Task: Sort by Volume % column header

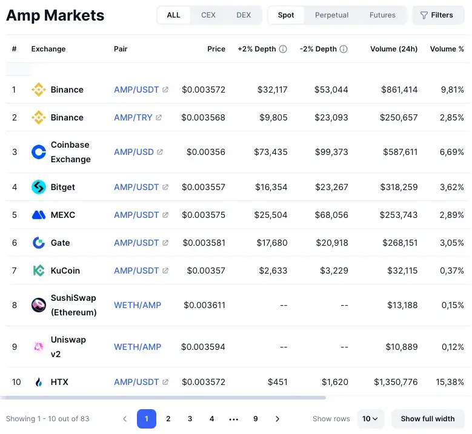Action: tap(447, 49)
